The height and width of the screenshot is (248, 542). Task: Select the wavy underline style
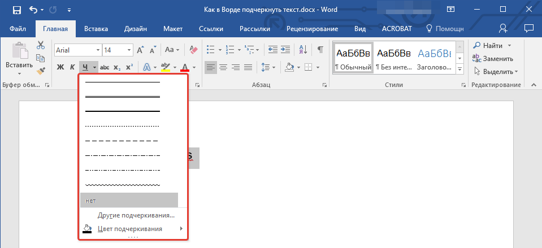[123, 185]
